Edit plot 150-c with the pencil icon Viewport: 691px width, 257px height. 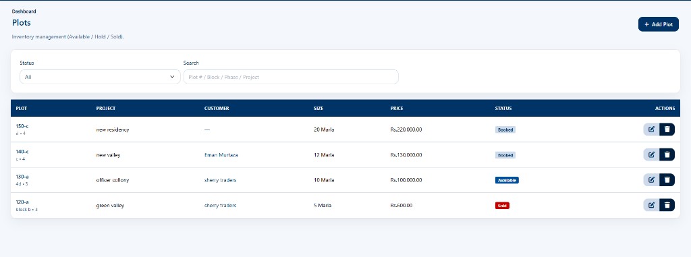(651, 129)
